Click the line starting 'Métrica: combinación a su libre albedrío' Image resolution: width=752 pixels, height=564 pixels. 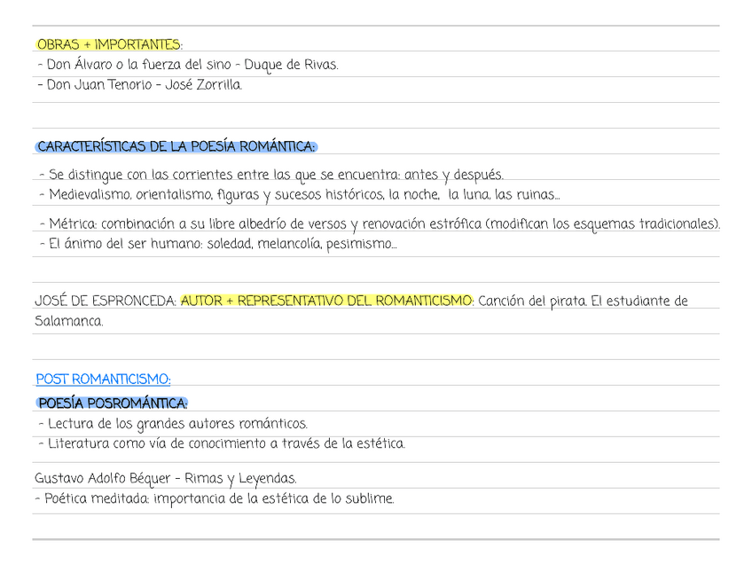pos(380,224)
